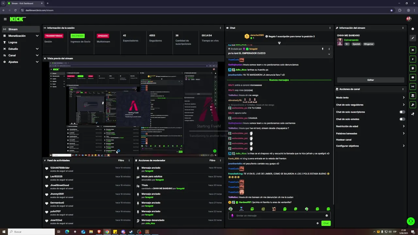Open Brave browser from the taskbar
Image resolution: width=418 pixels, height=235 pixels.
tap(99, 232)
